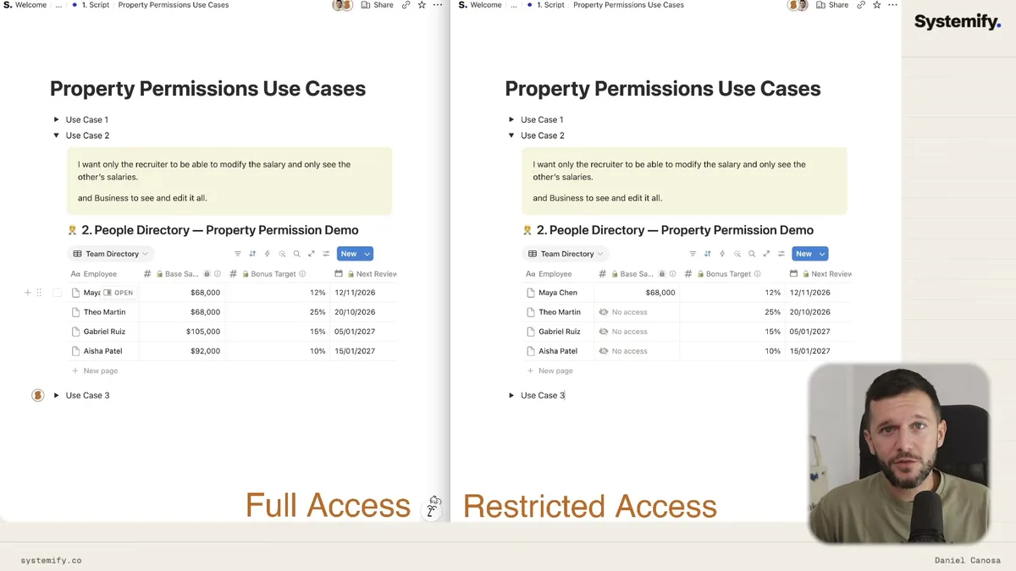1016x571 pixels.
Task: Open the Sort icon in right window
Action: (x=708, y=254)
